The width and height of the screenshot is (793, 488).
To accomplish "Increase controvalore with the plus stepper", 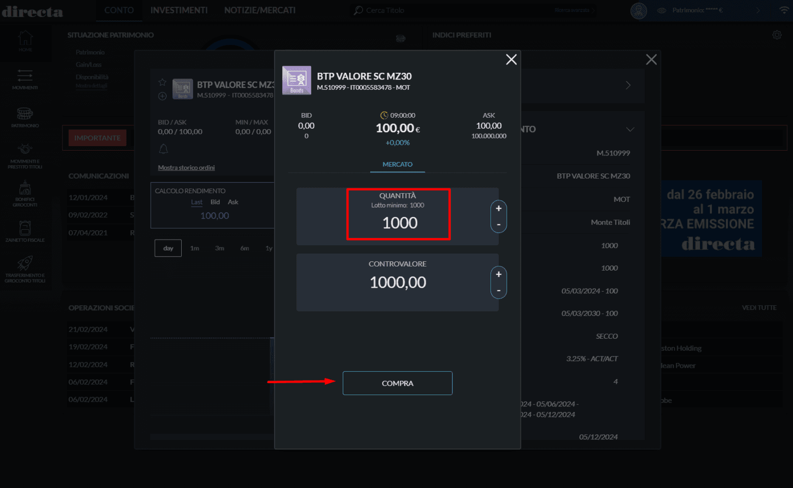I will pos(498,275).
